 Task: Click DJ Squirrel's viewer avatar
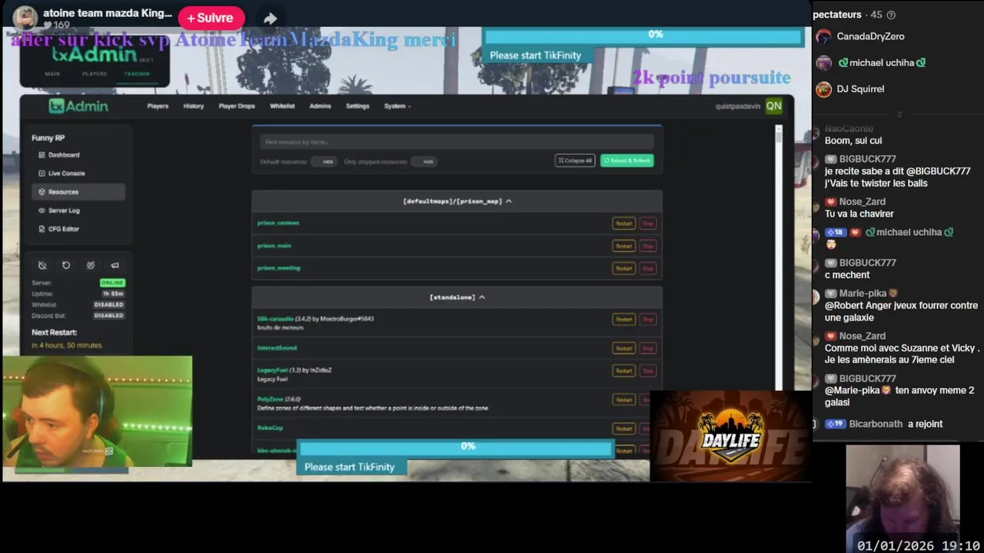click(823, 89)
